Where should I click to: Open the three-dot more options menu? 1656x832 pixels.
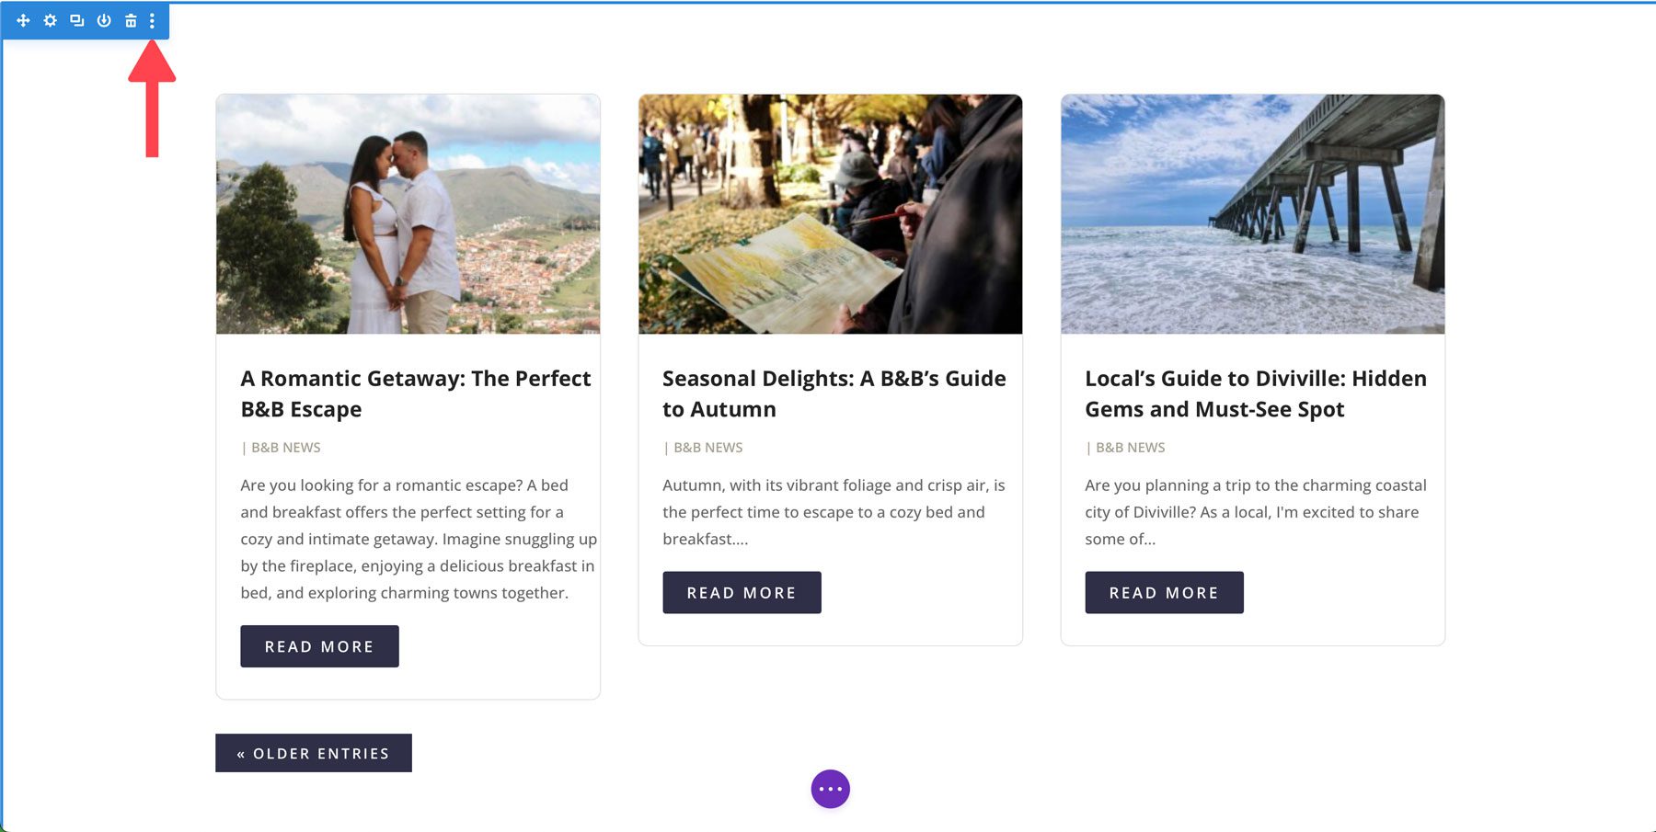pyautogui.click(x=153, y=20)
